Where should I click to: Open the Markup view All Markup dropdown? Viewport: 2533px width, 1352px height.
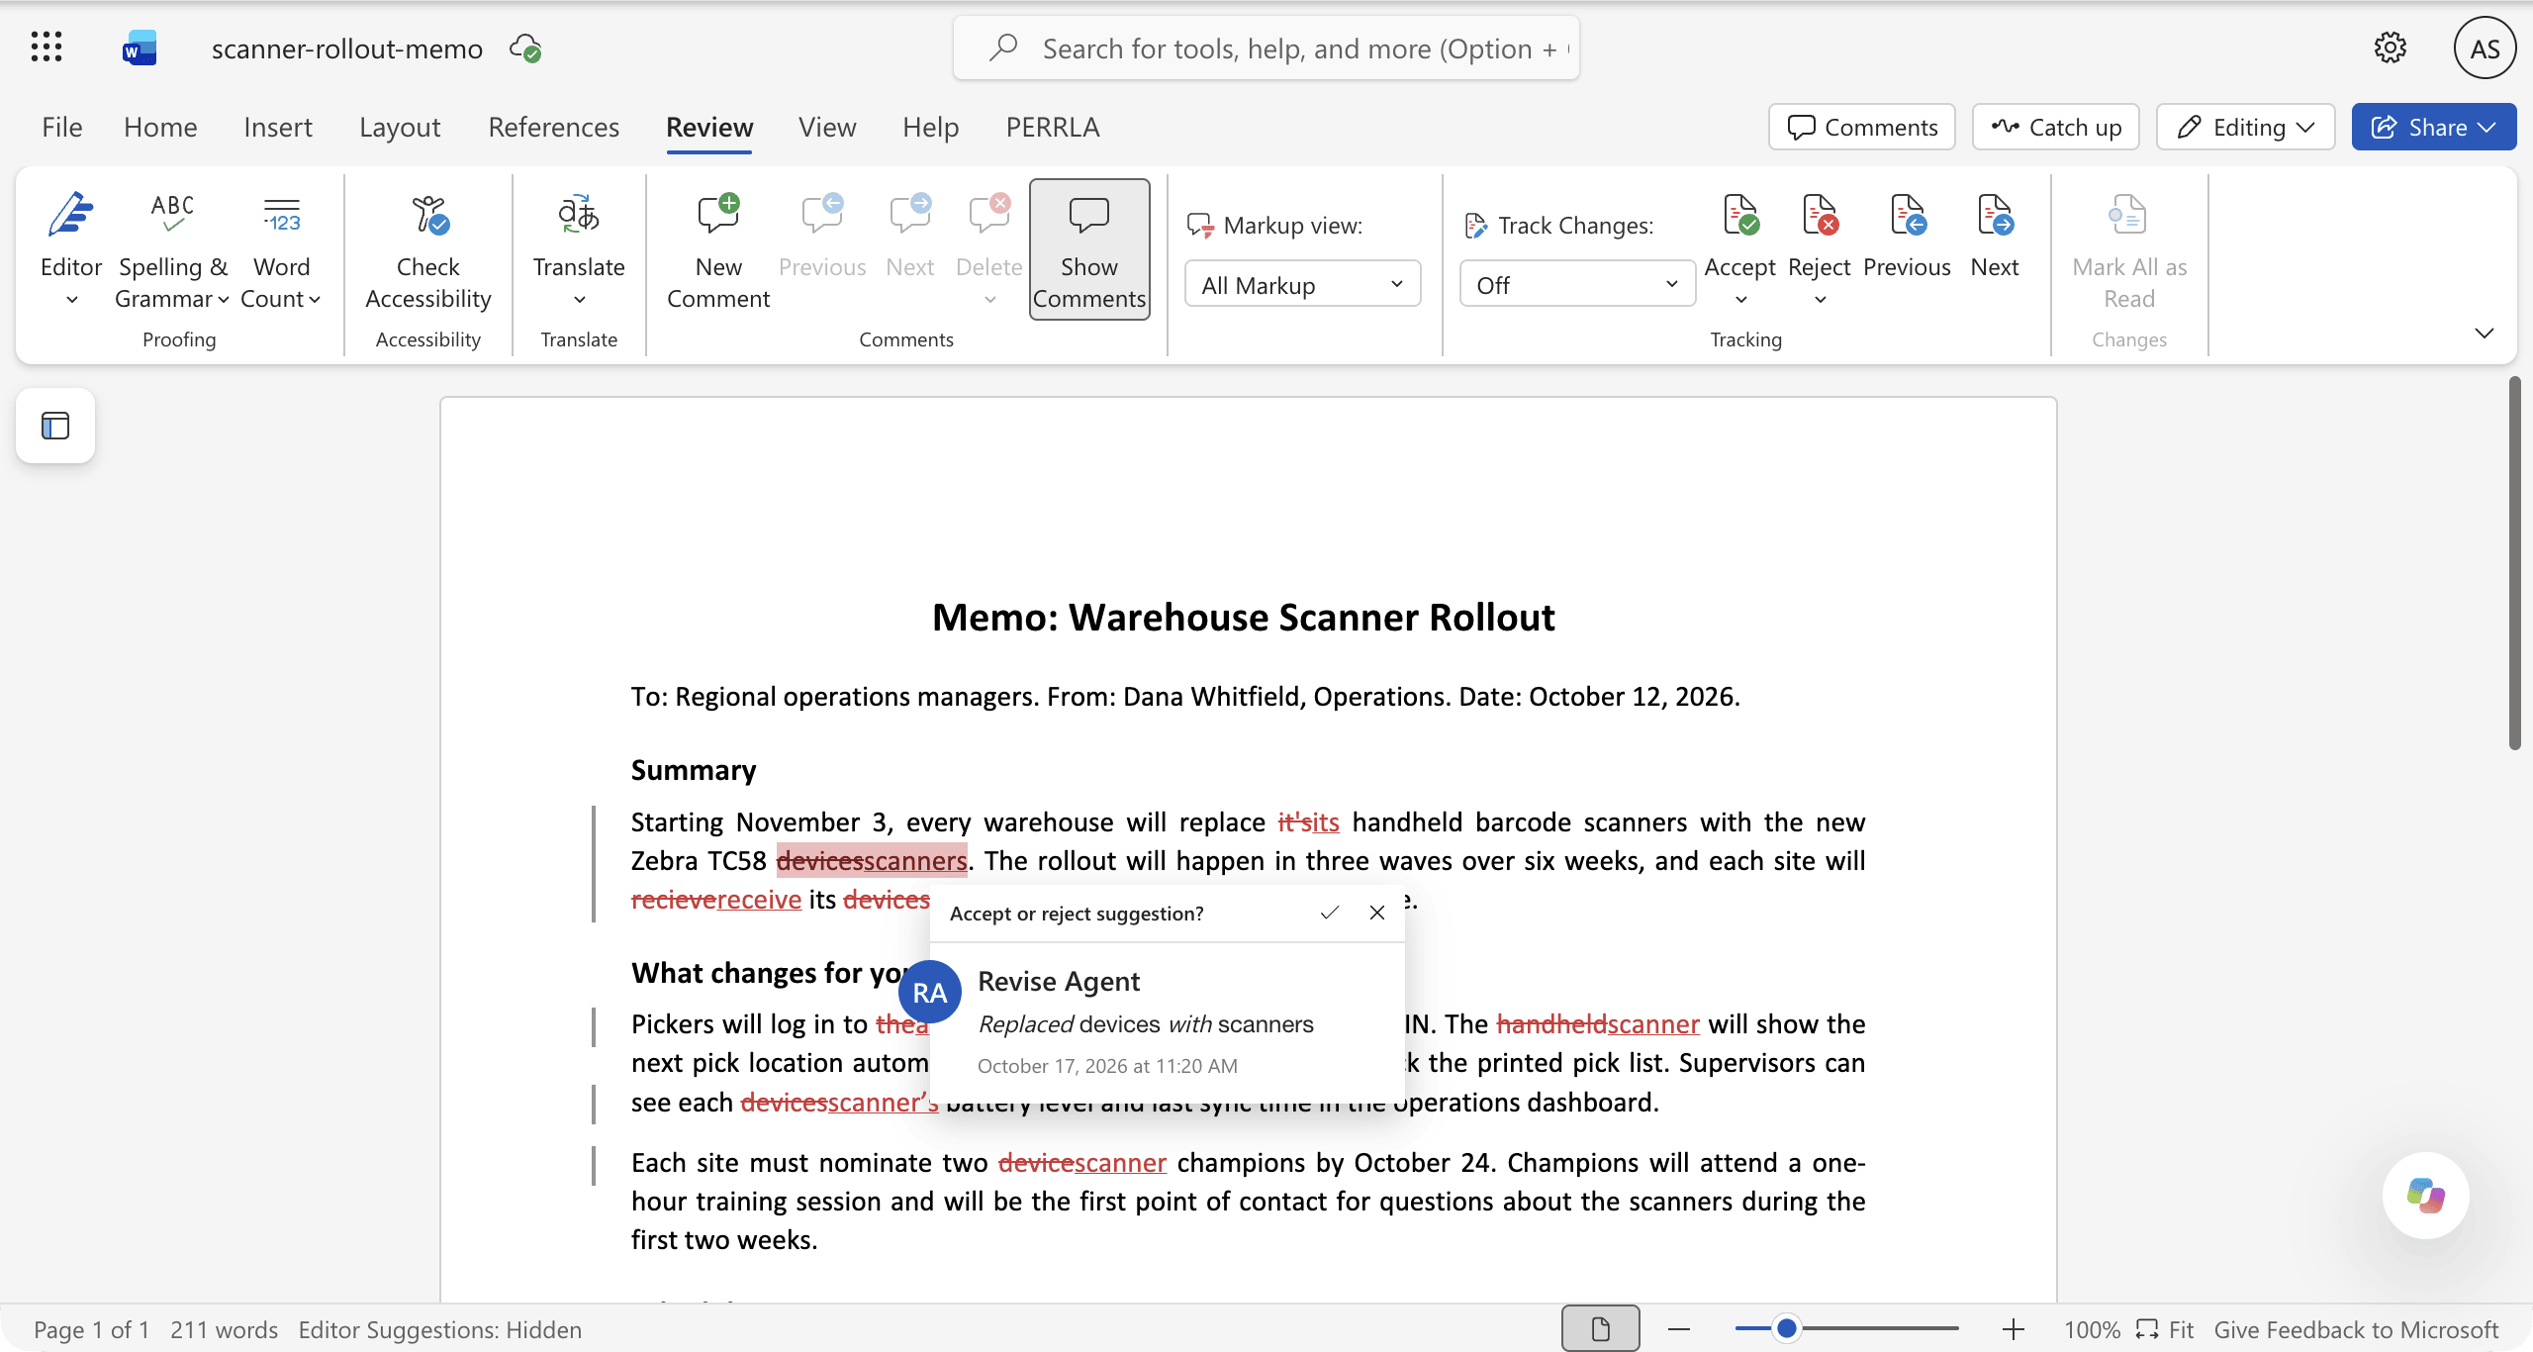click(x=1302, y=285)
